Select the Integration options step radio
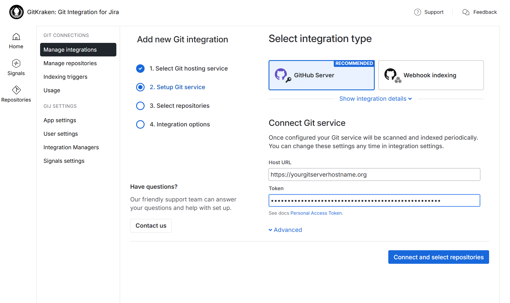Image resolution: width=510 pixels, height=303 pixels. (140, 124)
